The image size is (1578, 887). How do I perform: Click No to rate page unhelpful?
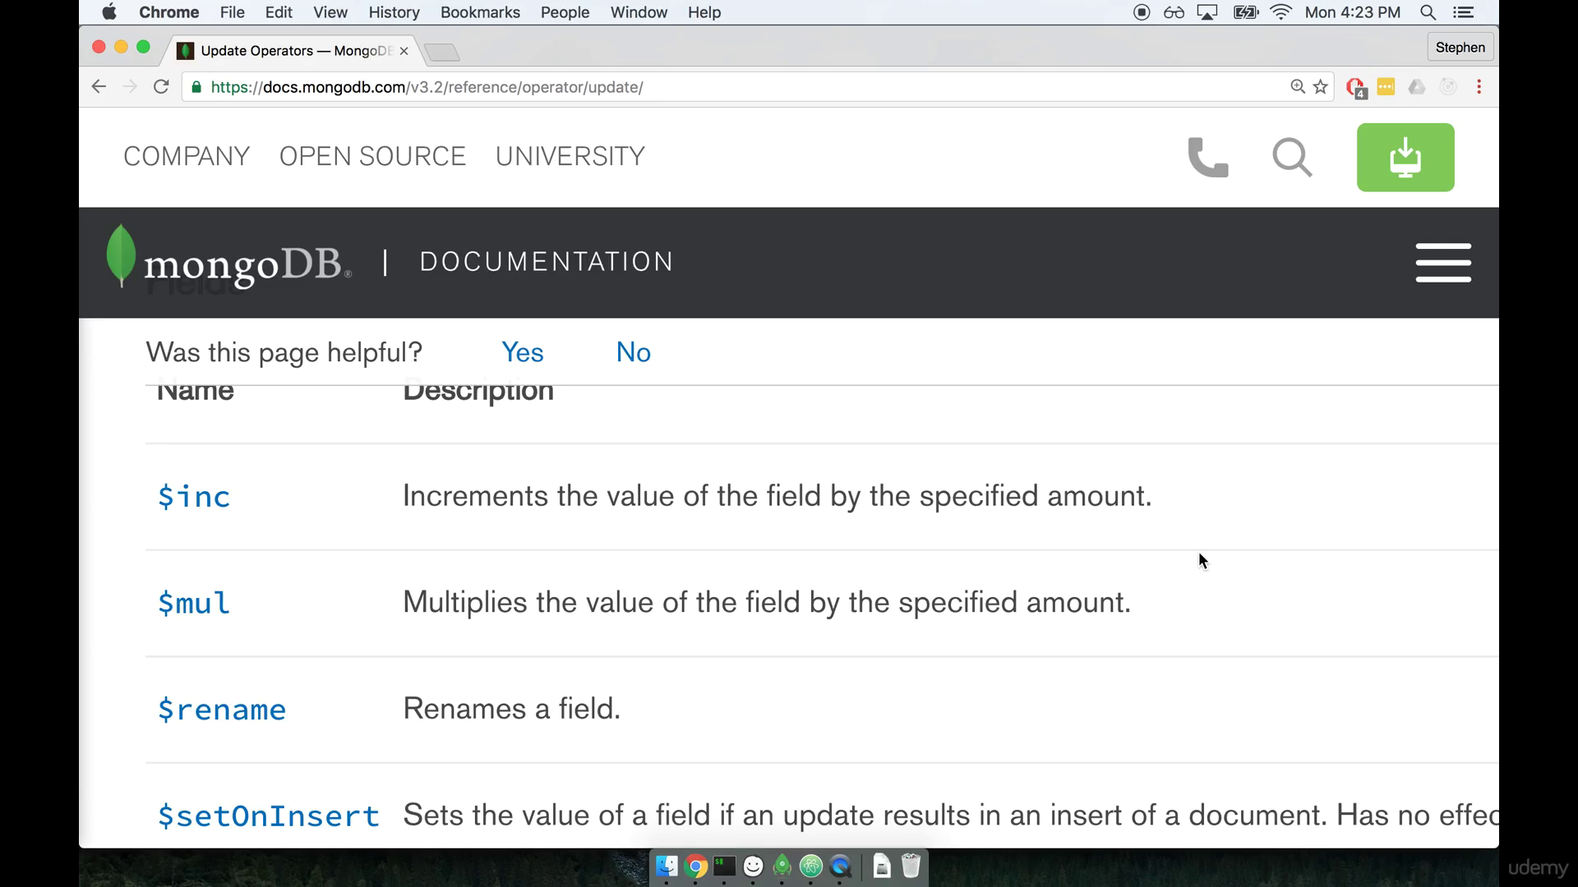(634, 352)
